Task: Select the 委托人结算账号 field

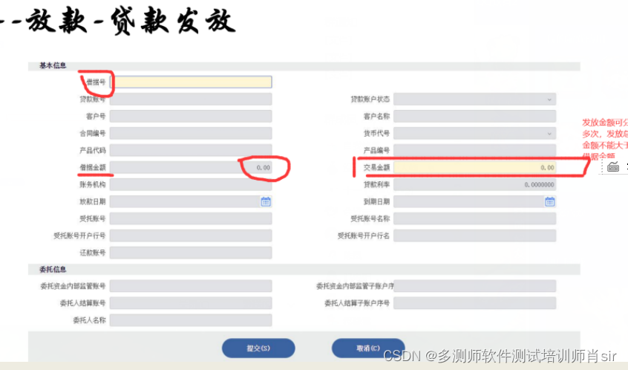Action: pyautogui.click(x=191, y=303)
